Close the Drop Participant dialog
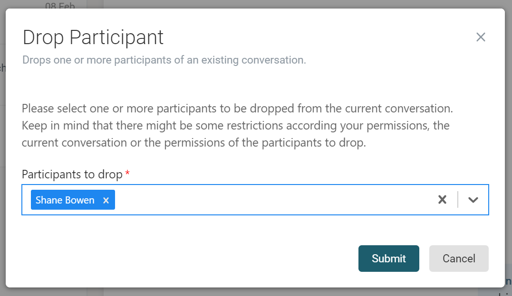The width and height of the screenshot is (512, 296). (x=481, y=37)
